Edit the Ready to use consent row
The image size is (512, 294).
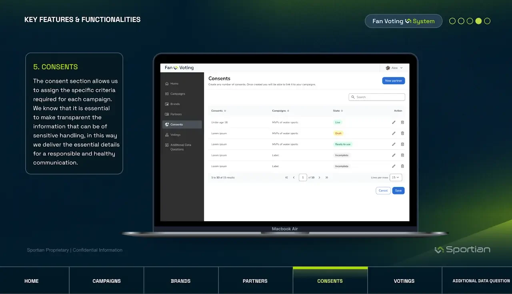(x=394, y=144)
